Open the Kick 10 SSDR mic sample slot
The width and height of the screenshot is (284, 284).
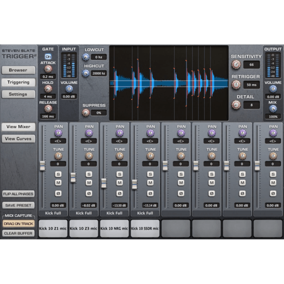pos(145,228)
